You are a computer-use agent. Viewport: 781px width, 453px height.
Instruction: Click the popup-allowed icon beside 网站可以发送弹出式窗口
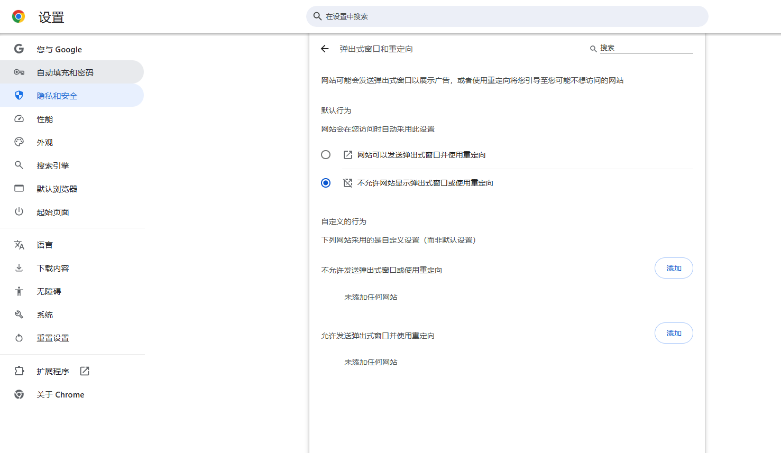(348, 155)
